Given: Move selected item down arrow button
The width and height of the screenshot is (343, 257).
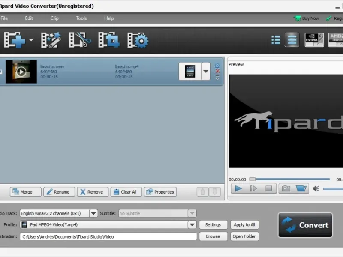Looking at the screenshot, I should [215, 192].
